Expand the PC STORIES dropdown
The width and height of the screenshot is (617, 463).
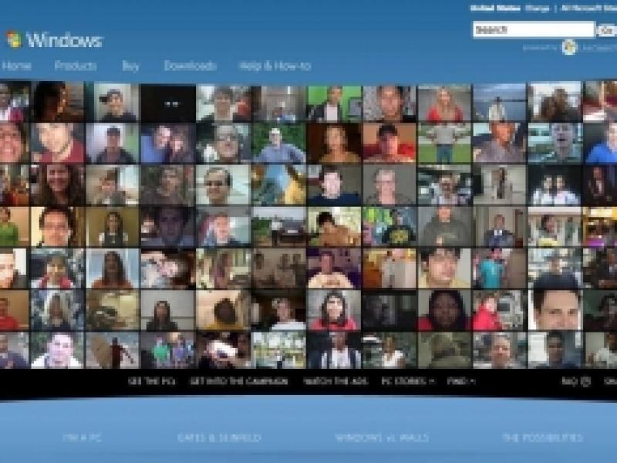tap(405, 380)
